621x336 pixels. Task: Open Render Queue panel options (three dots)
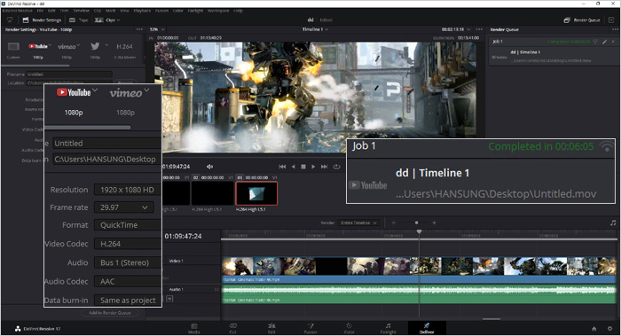tap(614, 29)
